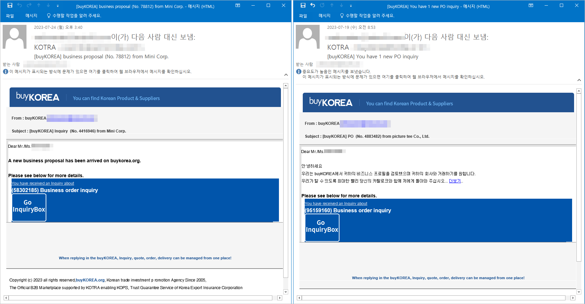The image size is (585, 304).
Task: Click horizontal scrollbar right arrow in left message
Action: (x=280, y=298)
